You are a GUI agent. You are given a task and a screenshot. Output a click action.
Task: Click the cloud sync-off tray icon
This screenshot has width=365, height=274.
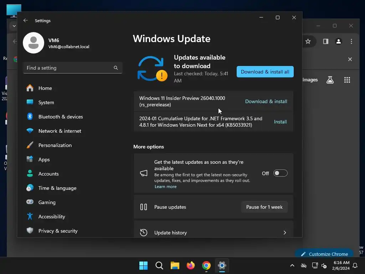[304, 265]
